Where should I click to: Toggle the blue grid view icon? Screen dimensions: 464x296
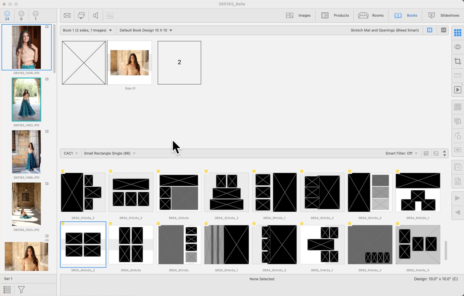point(457,32)
